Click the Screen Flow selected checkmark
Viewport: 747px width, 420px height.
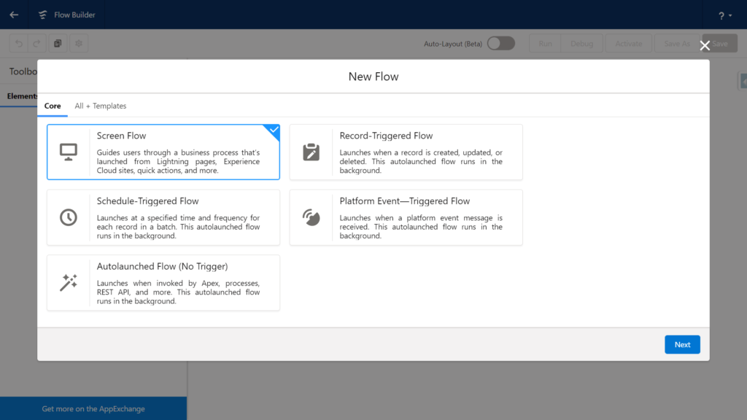(274, 130)
